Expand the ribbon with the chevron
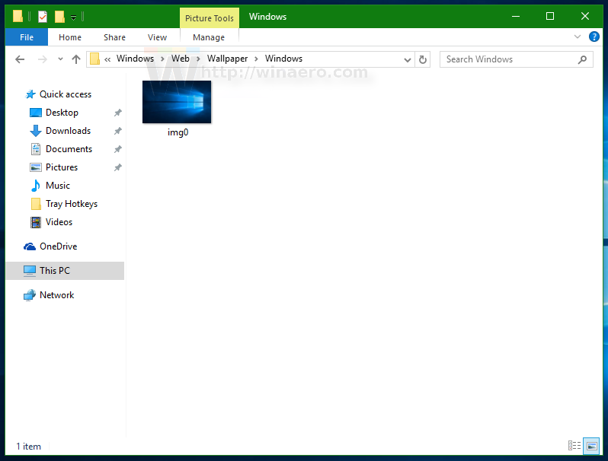The width and height of the screenshot is (608, 461). [578, 37]
